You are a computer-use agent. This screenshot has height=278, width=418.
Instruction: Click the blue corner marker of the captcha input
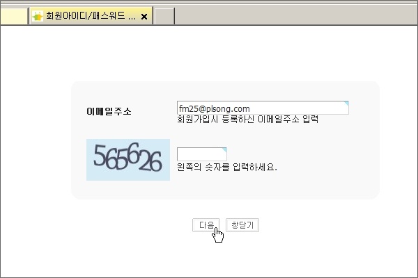coord(224,150)
